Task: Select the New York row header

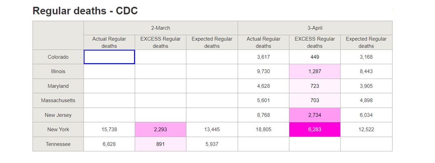Action: [58, 130]
